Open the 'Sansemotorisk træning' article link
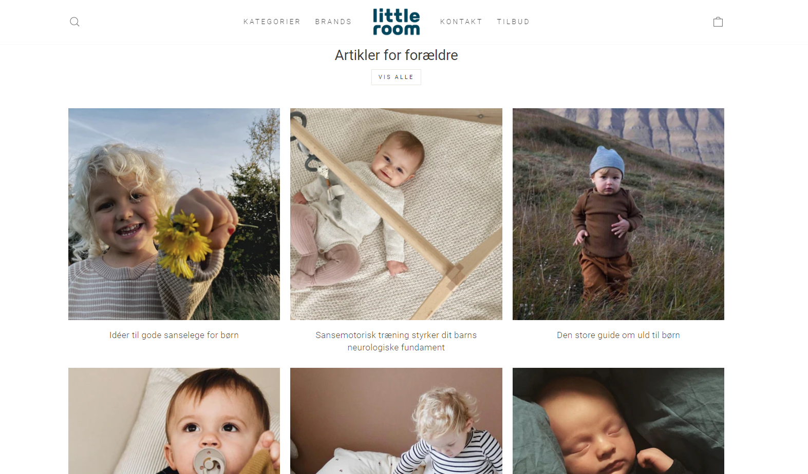 pos(396,341)
